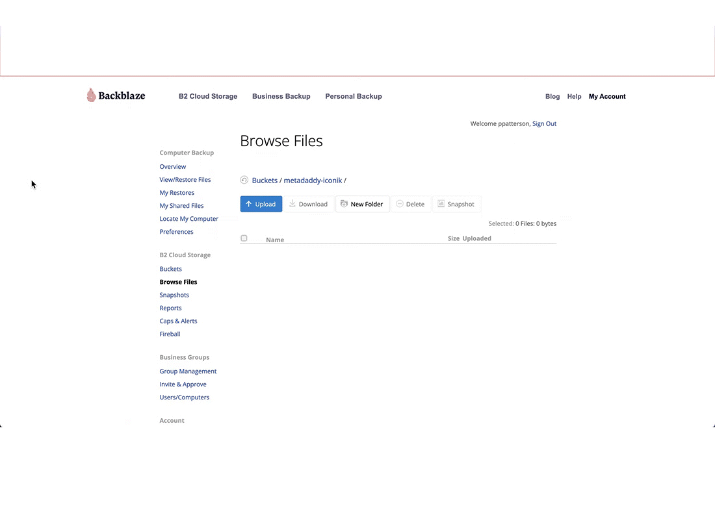Open Caps & Alerts sidebar link
The image size is (715, 526).
[178, 321]
